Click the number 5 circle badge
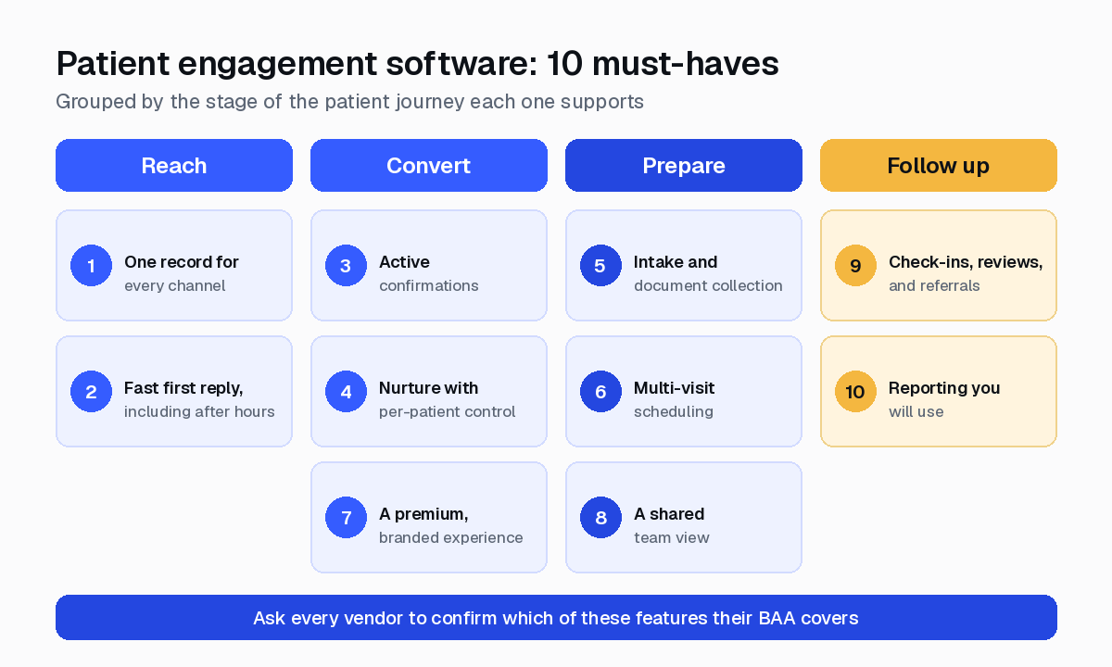Viewport: 1112px width, 667px height. pyautogui.click(x=600, y=266)
